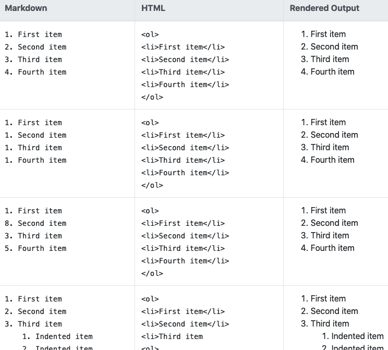Click the closing </ol> tag in second HTML cell
388x350 pixels.
pos(152,185)
